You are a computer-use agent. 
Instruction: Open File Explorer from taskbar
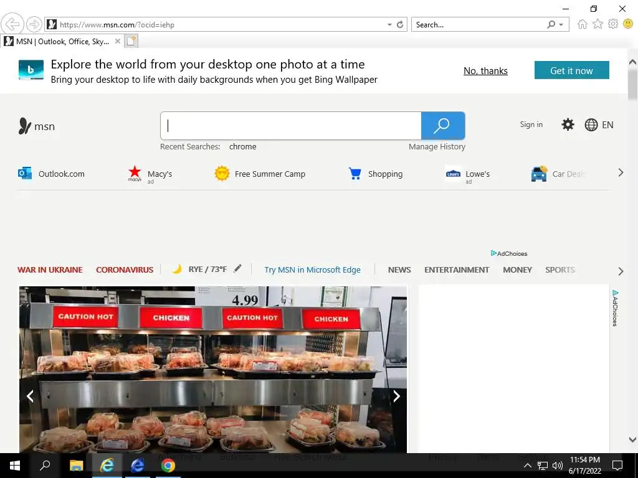(76, 466)
